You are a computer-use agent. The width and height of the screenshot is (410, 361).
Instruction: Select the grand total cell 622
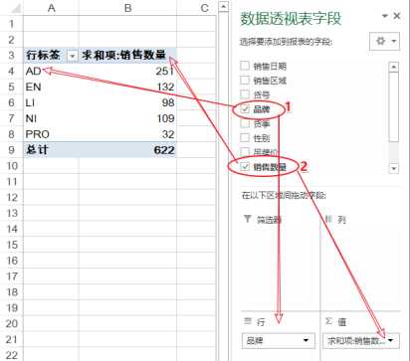pyautogui.click(x=127, y=150)
